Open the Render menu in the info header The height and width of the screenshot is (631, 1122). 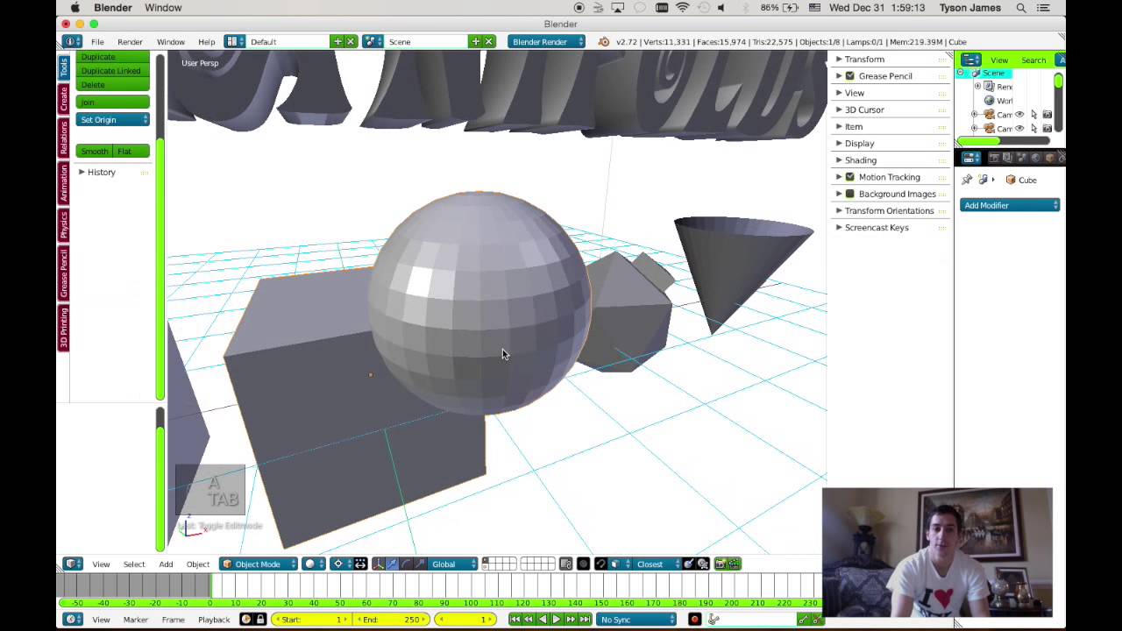tap(130, 42)
